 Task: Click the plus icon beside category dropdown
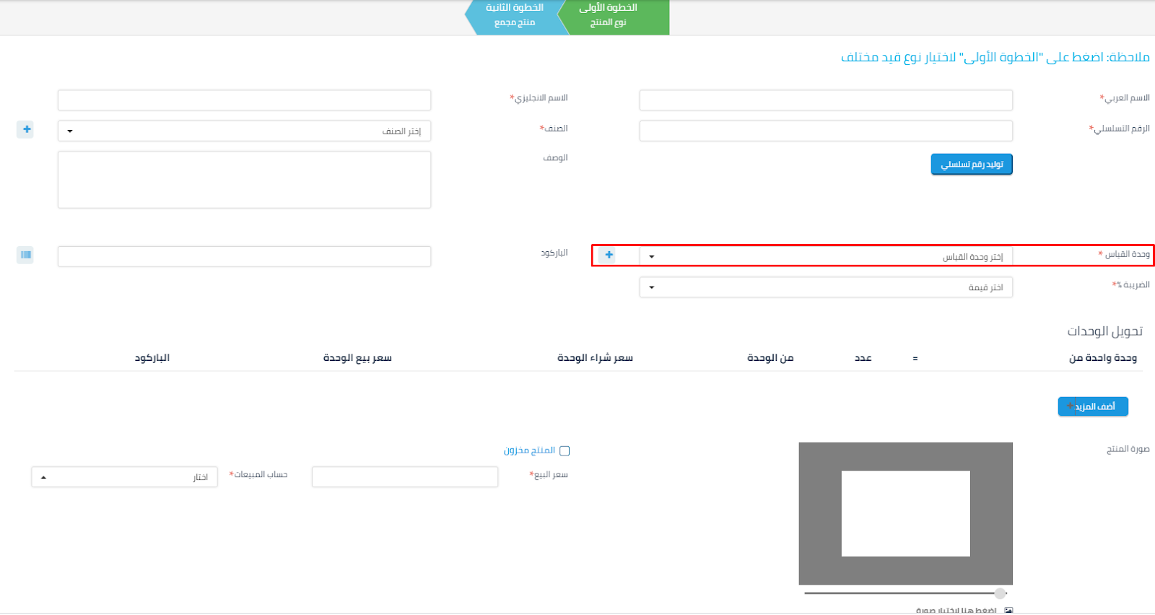point(26,130)
